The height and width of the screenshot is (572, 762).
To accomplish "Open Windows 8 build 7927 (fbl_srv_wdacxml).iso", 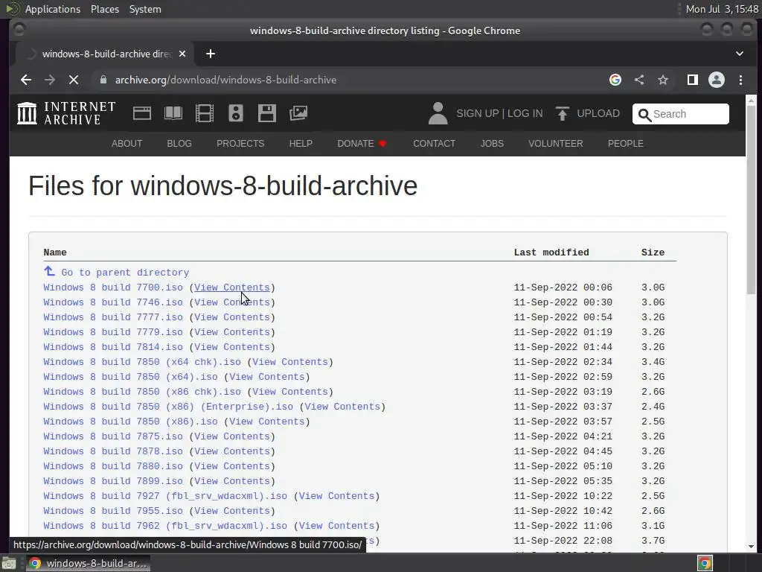I will point(165,496).
